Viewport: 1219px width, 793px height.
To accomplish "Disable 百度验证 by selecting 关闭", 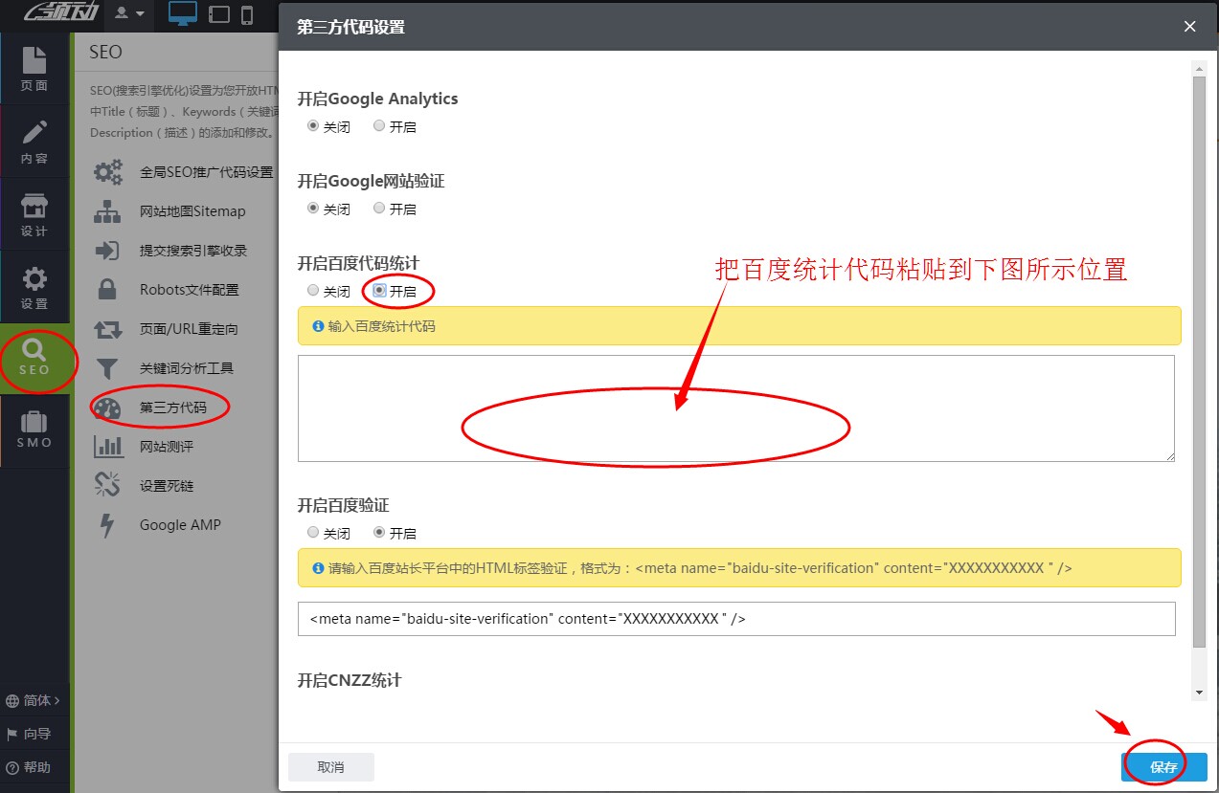I will click(x=313, y=532).
